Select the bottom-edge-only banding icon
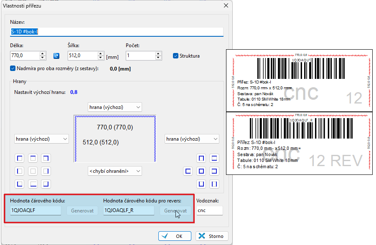 33,184
